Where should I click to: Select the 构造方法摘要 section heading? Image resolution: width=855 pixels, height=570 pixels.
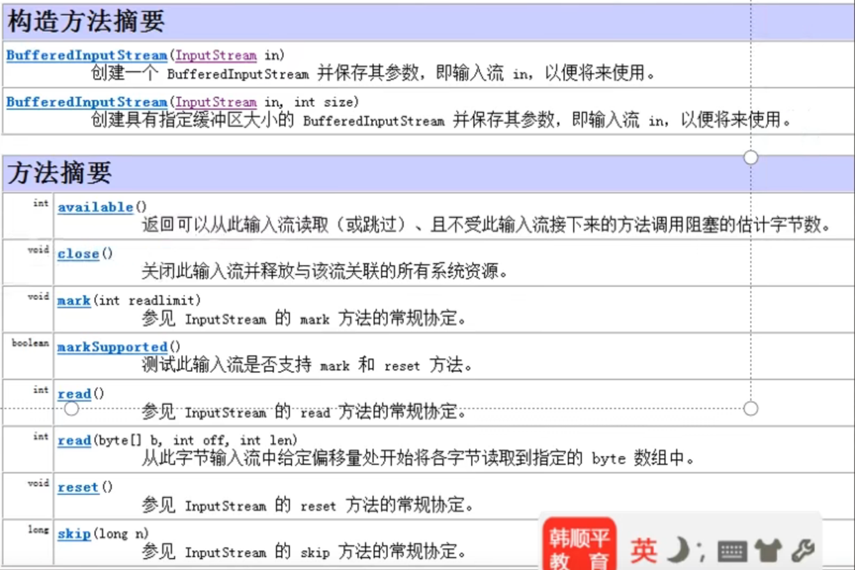pyautogui.click(x=86, y=21)
